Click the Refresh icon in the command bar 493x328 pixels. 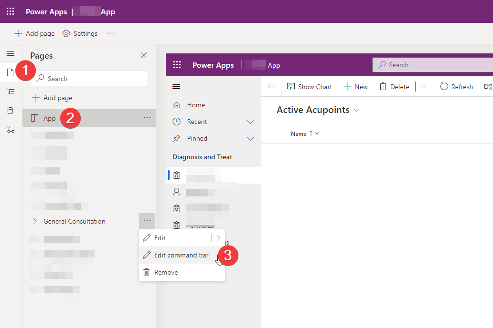(x=456, y=87)
